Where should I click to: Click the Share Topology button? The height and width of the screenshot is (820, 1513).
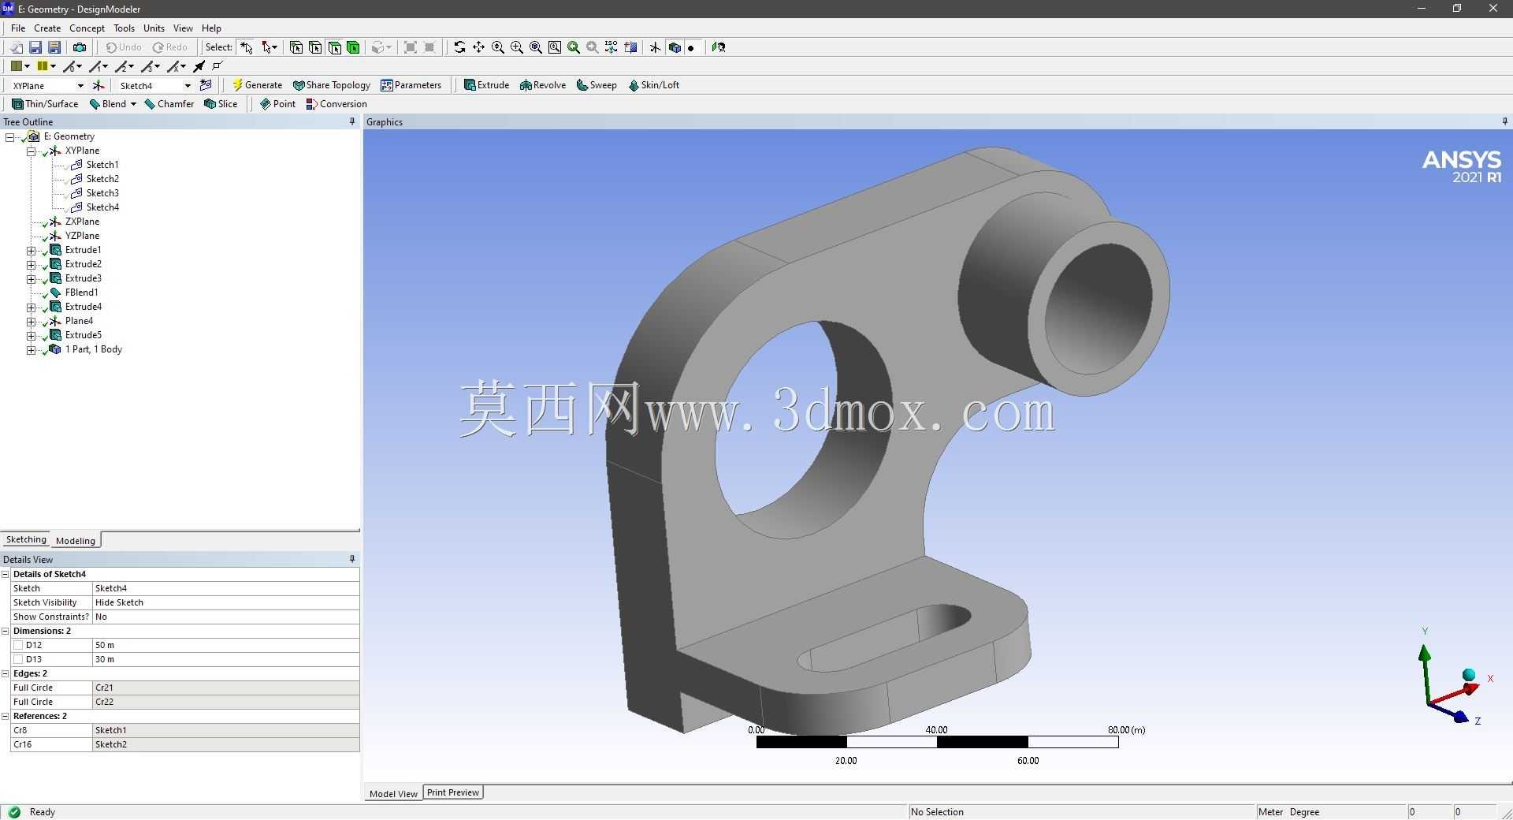coord(331,85)
